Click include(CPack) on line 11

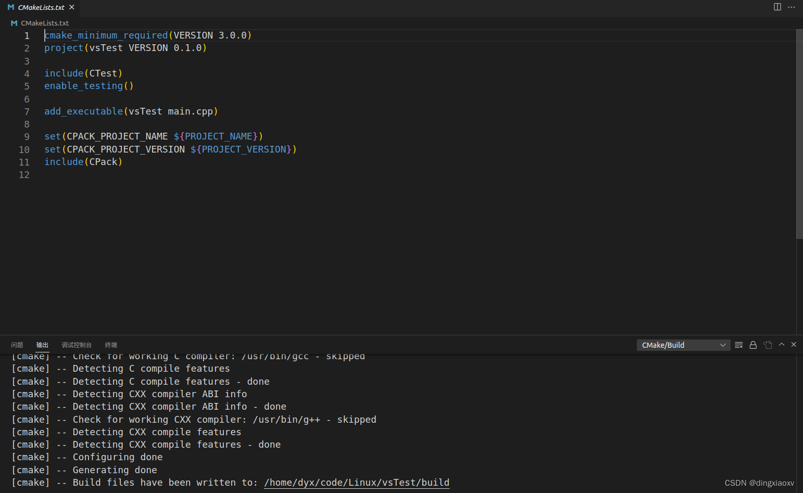[83, 162]
